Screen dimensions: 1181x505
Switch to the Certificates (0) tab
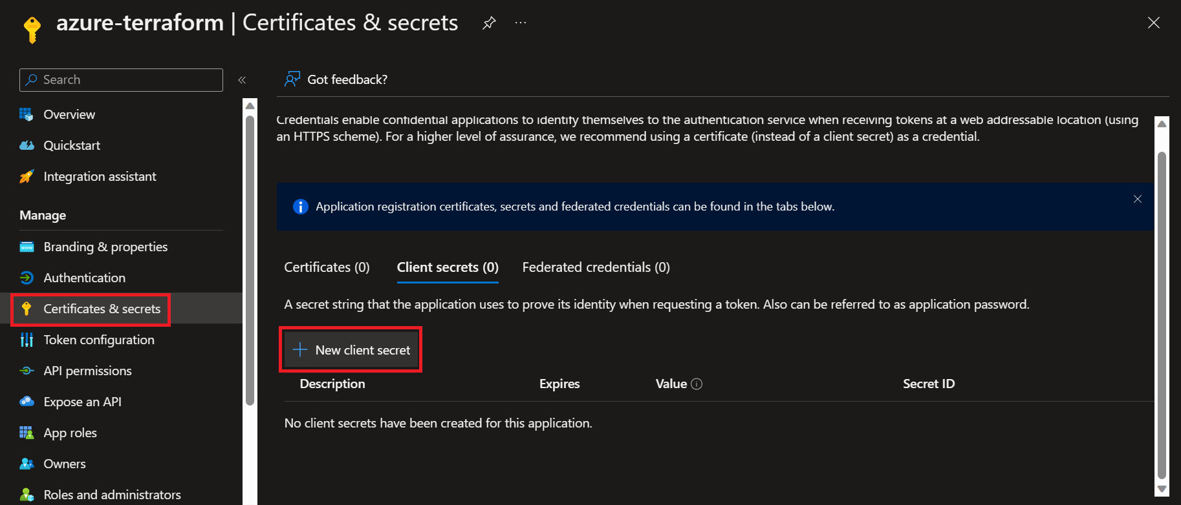327,267
